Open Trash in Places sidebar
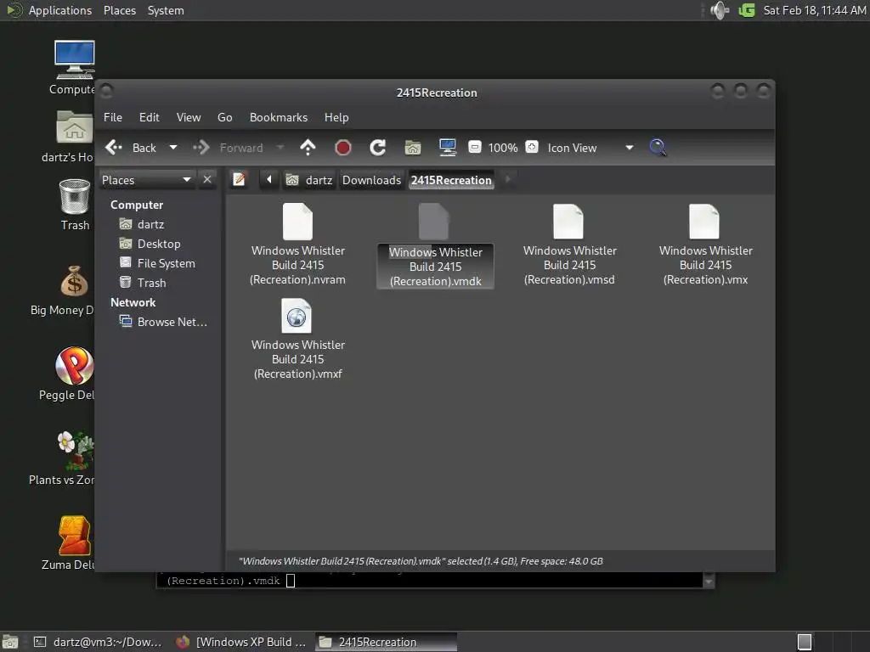Viewport: 870px width, 652px height. pyautogui.click(x=151, y=283)
